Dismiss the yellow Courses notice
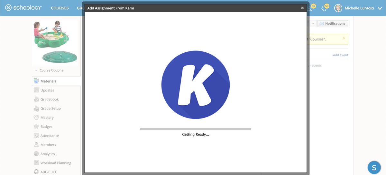This screenshot has width=386, height=175. pos(344,38)
